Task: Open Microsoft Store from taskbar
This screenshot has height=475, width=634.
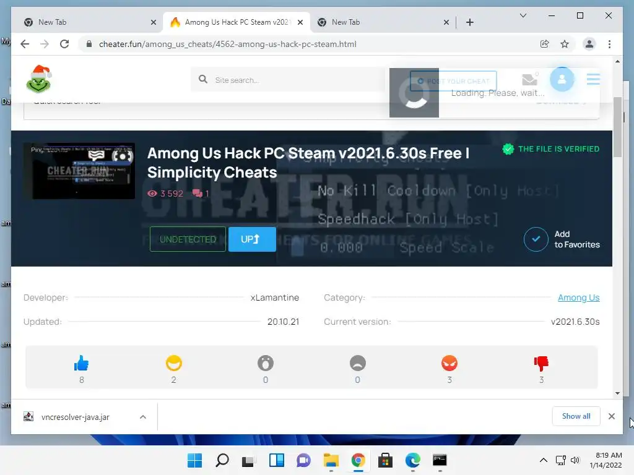Action: (x=385, y=460)
